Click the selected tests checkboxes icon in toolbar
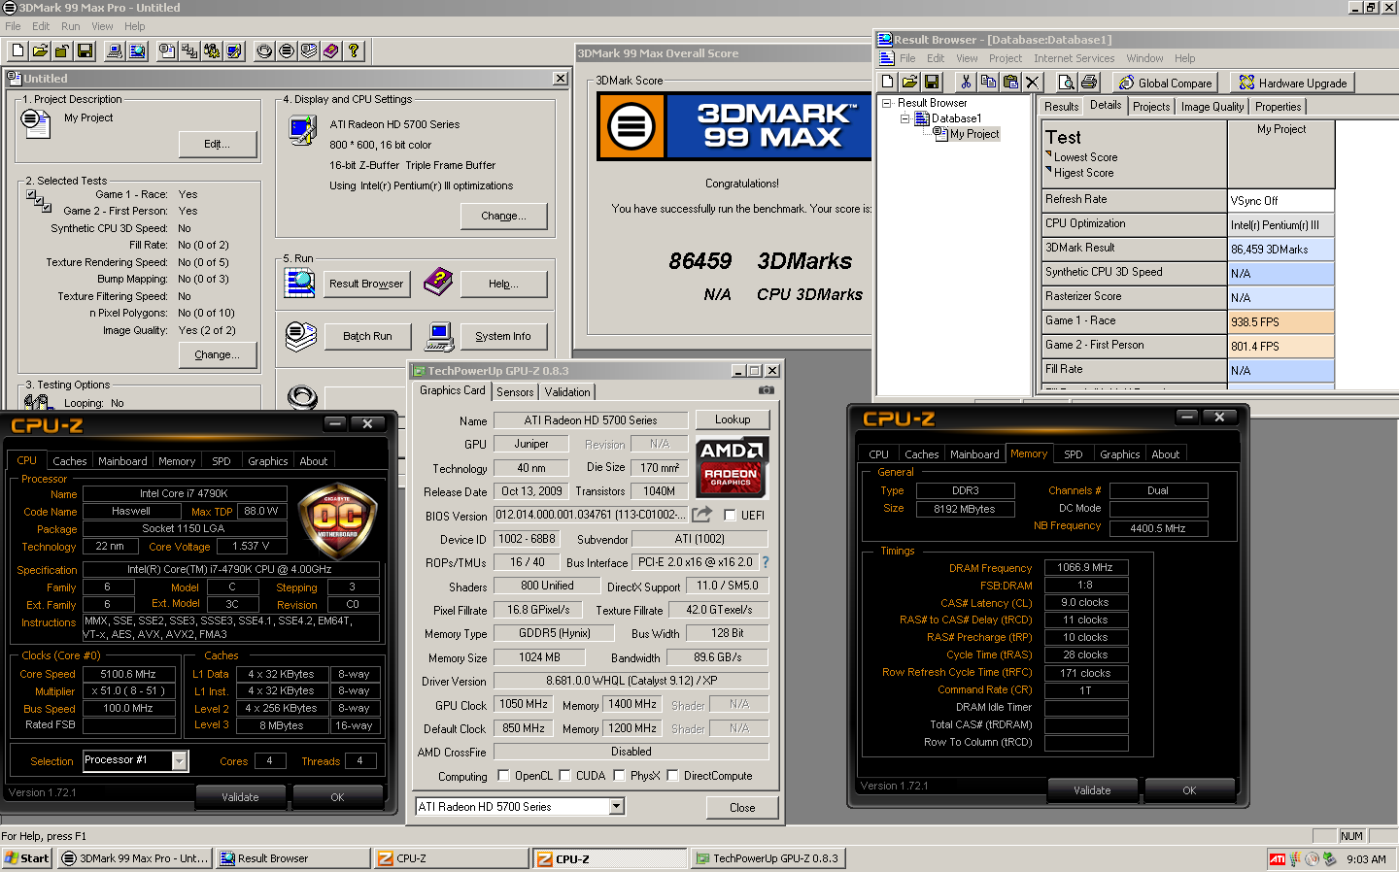The height and width of the screenshot is (872, 1399). click(189, 50)
